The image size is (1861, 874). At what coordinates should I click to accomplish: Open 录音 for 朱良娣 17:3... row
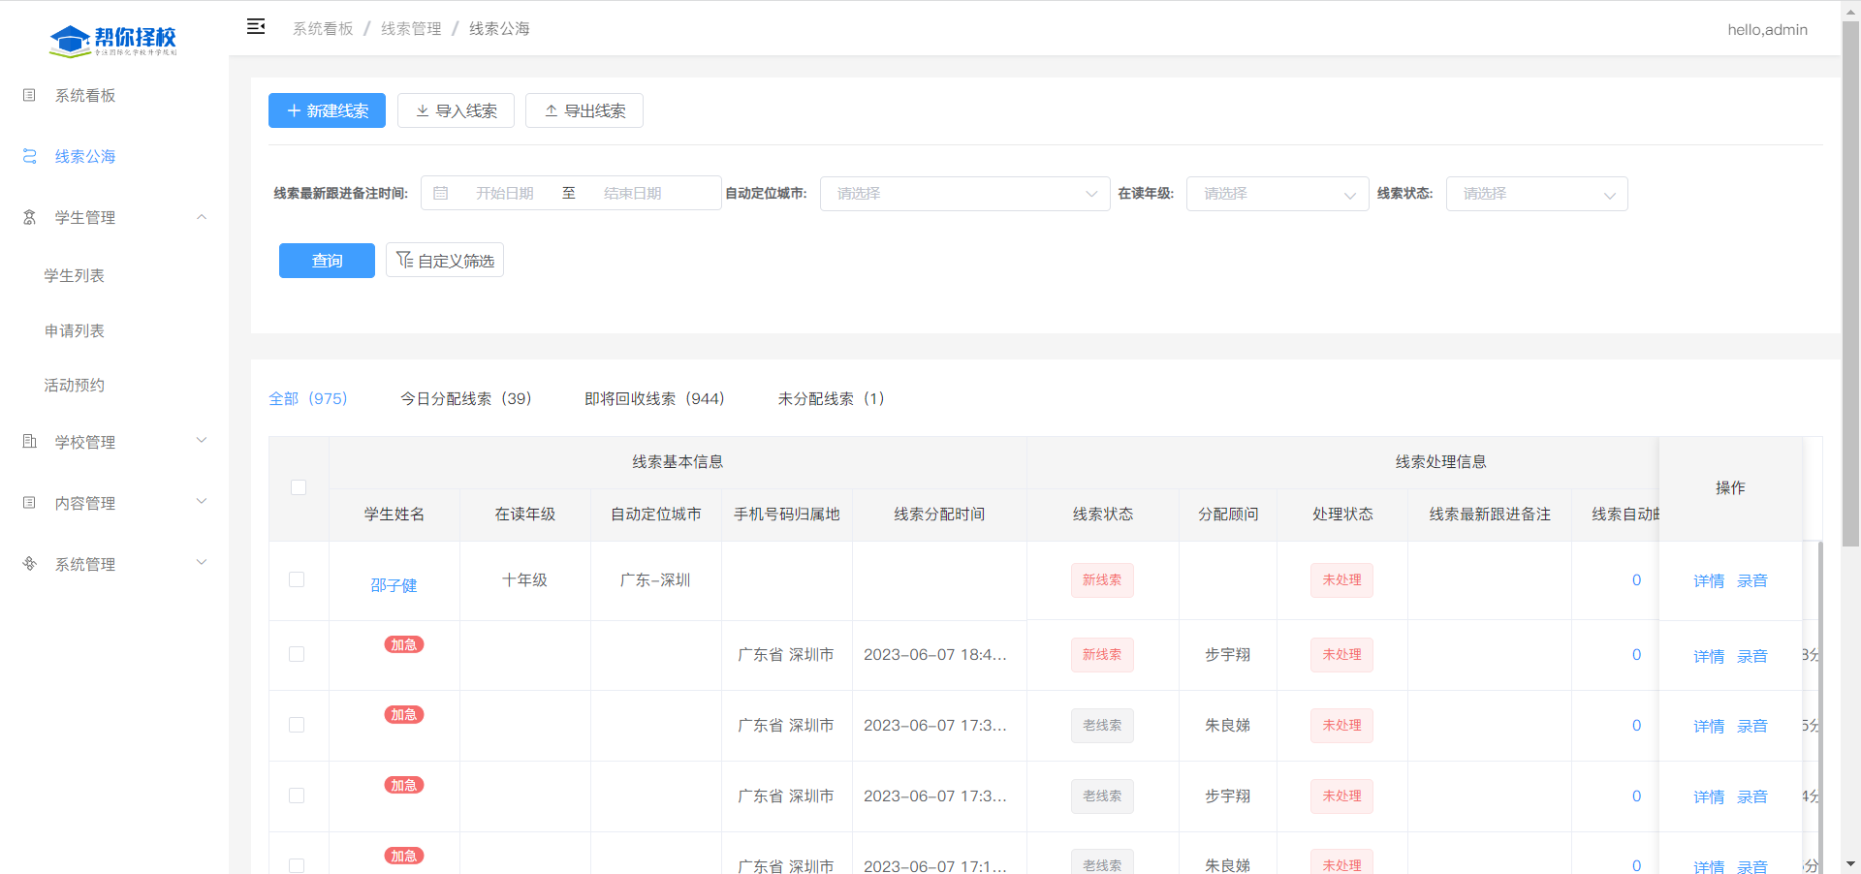click(1752, 727)
